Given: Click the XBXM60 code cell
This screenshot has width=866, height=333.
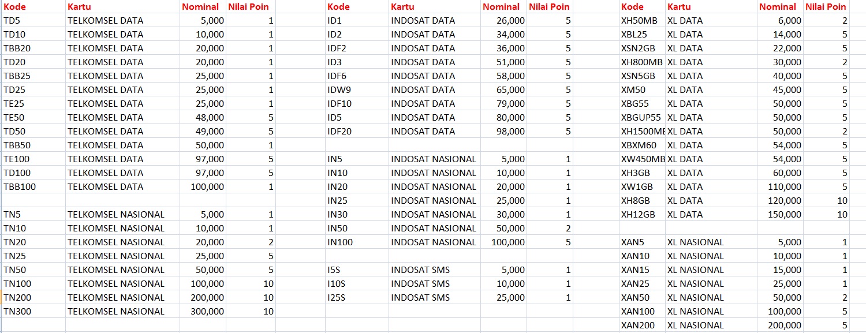Looking at the screenshot, I should click(x=642, y=145).
